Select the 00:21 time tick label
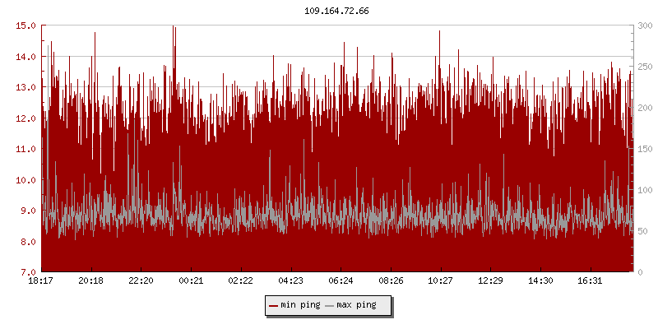Image resolution: width=658 pixels, height=329 pixels. pos(191,280)
